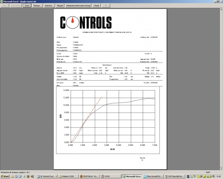Open the Imposta... page setup

pos(49,6)
